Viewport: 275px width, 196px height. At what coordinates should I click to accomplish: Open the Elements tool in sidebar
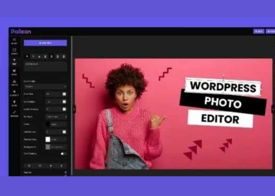(14, 93)
